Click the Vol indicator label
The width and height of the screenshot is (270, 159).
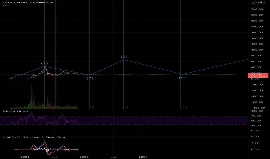coord(6,5)
